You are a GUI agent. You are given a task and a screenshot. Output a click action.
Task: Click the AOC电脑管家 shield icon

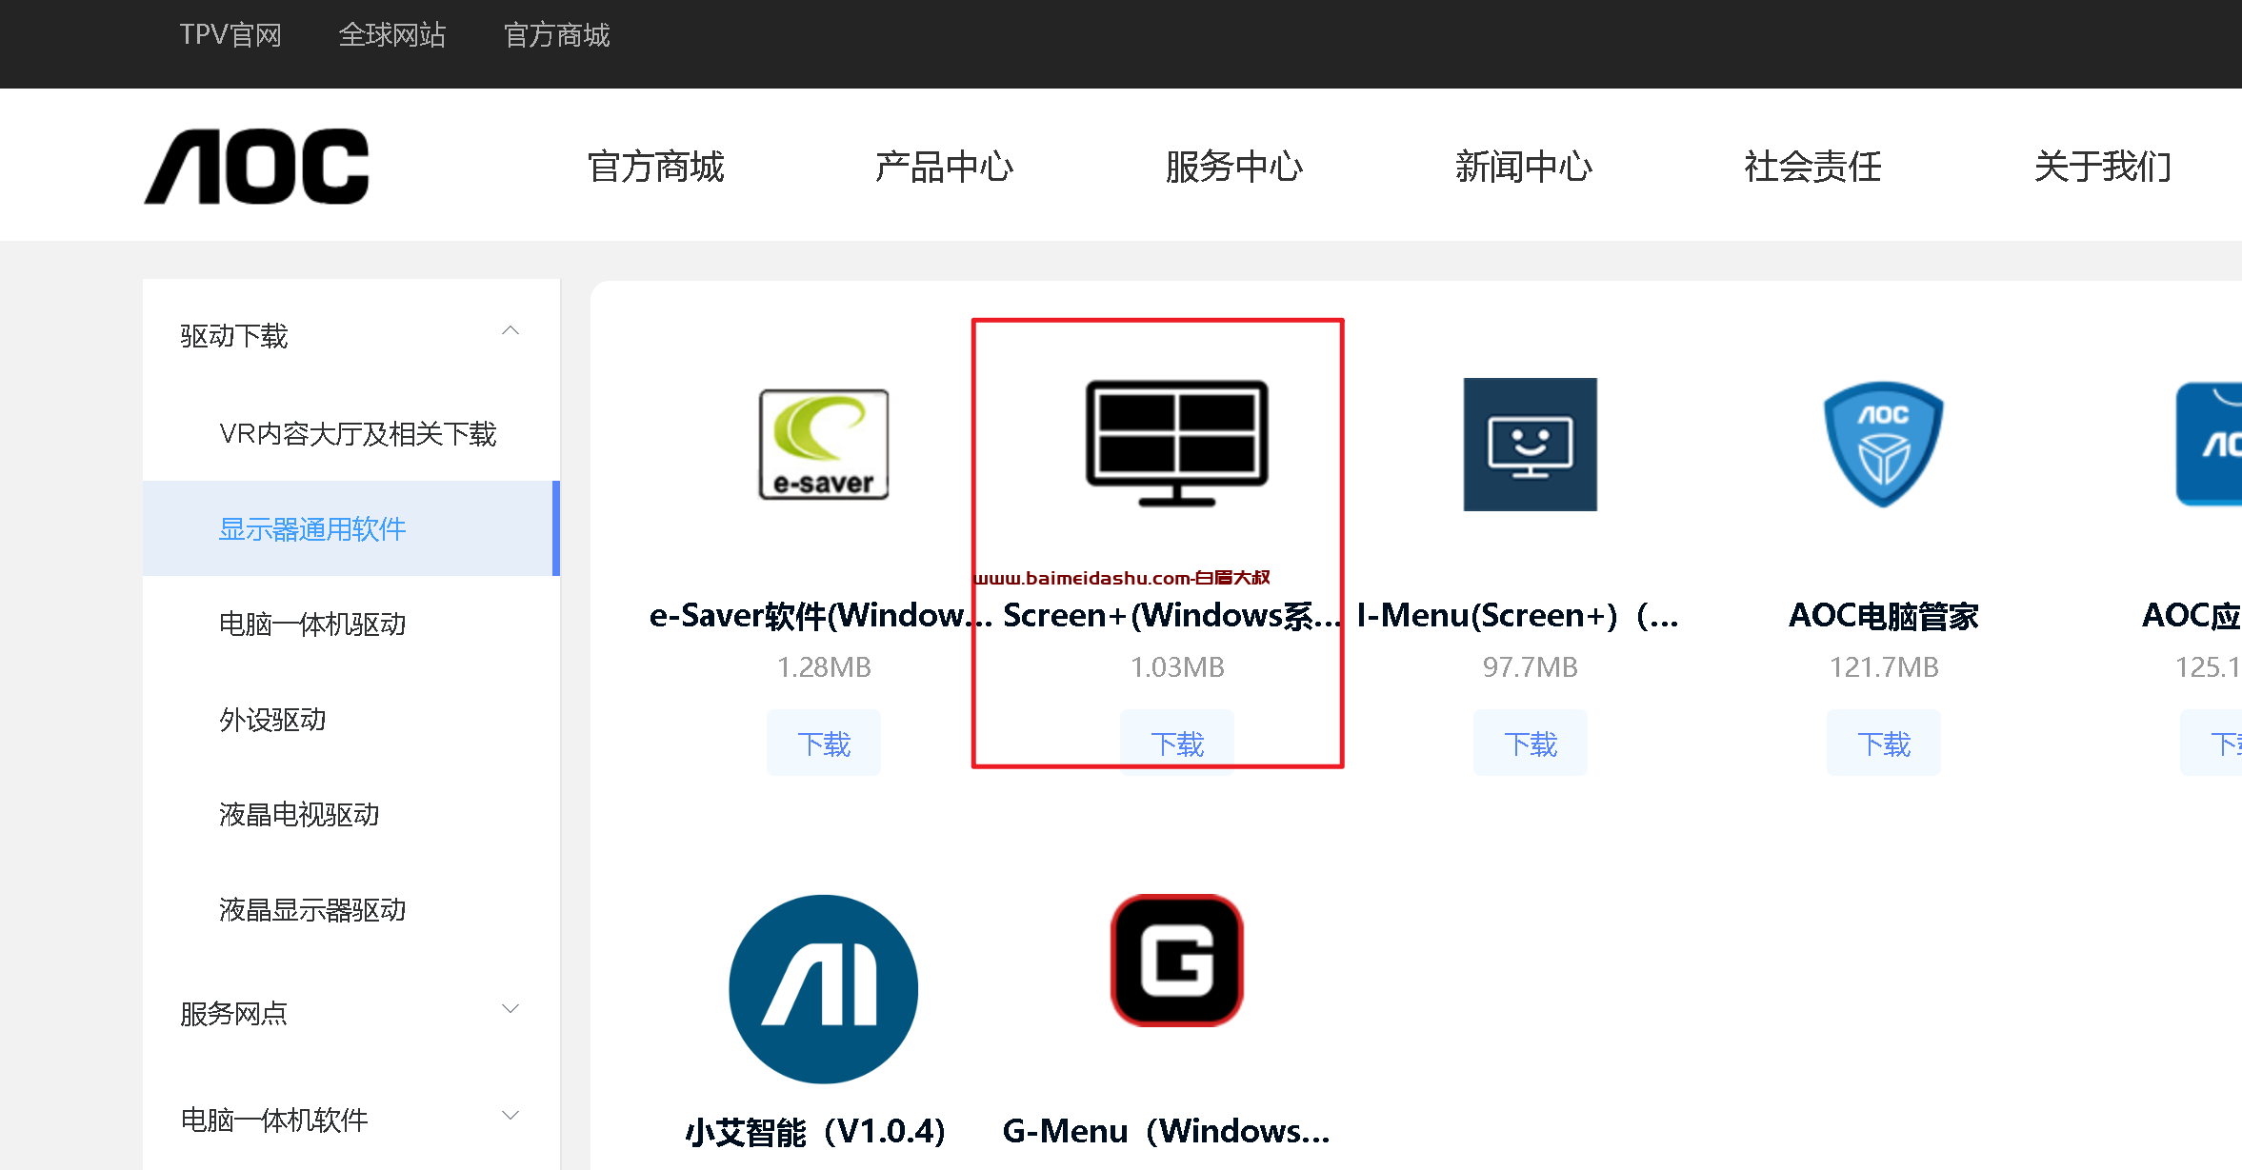1883,444
